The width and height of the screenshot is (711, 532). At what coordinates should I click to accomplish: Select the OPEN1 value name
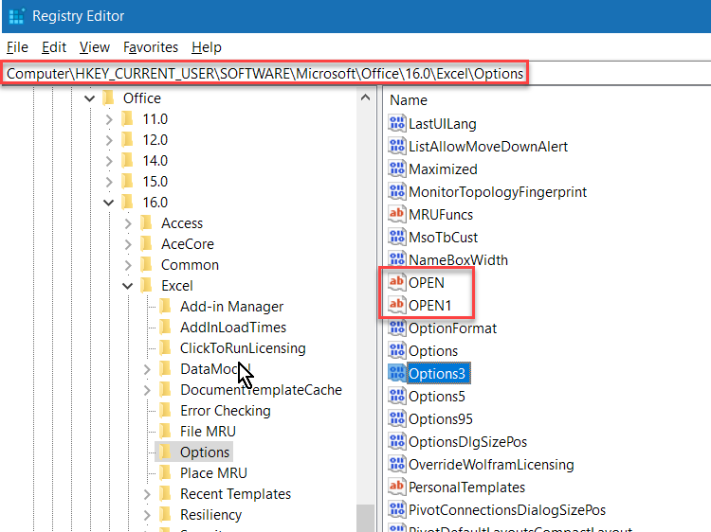click(429, 305)
